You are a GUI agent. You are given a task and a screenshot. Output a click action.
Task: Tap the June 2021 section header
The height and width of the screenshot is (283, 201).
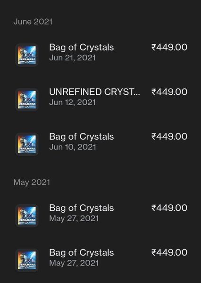coord(33,22)
